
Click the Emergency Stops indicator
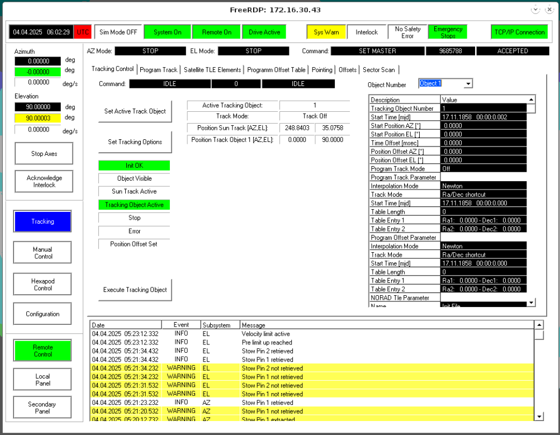coord(448,32)
